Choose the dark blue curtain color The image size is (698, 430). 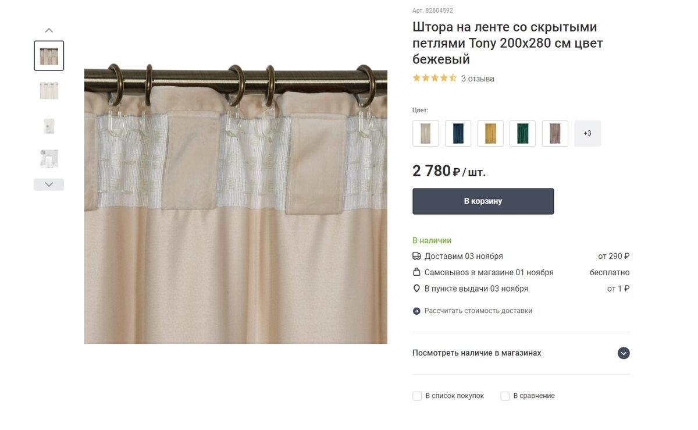point(458,133)
